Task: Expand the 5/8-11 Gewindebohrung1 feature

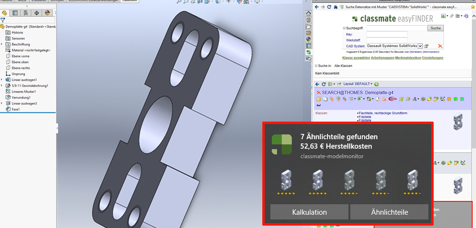Action: point(2,85)
